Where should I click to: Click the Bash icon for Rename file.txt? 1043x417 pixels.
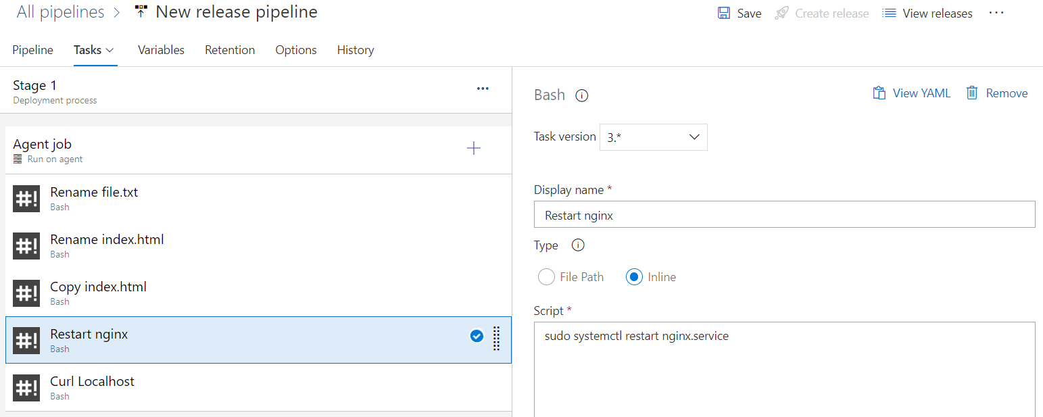tap(26, 199)
